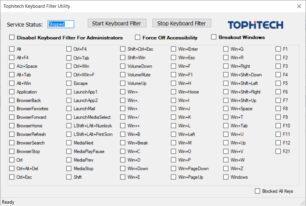Toggle the Breakout Windows checkbox
The image size is (306, 206).
[x=214, y=37]
